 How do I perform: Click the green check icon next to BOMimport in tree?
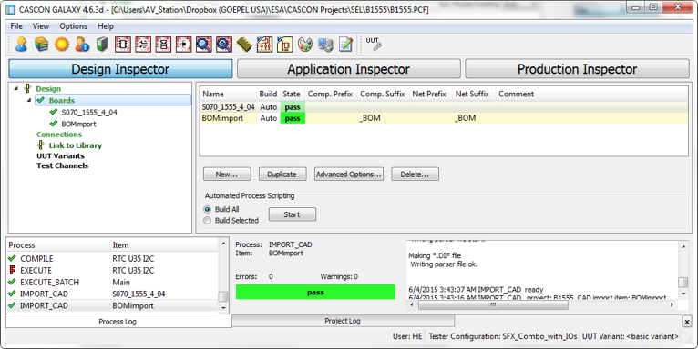point(54,124)
